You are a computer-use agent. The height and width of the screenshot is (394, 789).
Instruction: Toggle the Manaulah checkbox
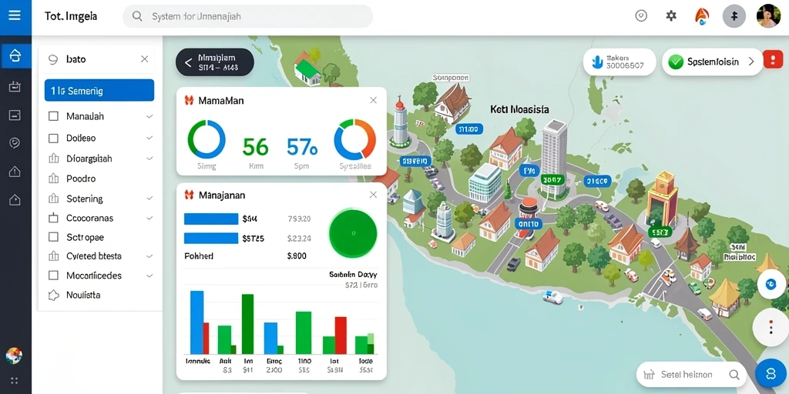53,117
